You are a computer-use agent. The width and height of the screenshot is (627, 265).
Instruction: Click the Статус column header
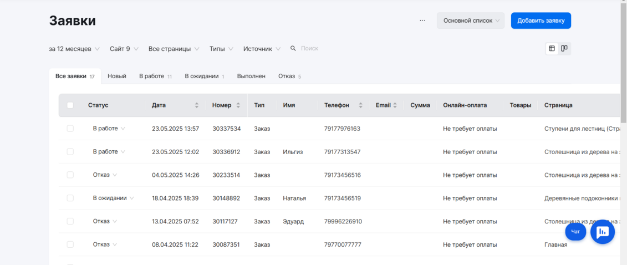coord(98,105)
